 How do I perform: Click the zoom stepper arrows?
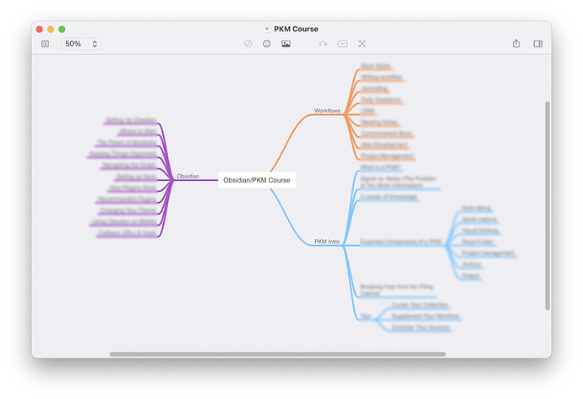95,44
